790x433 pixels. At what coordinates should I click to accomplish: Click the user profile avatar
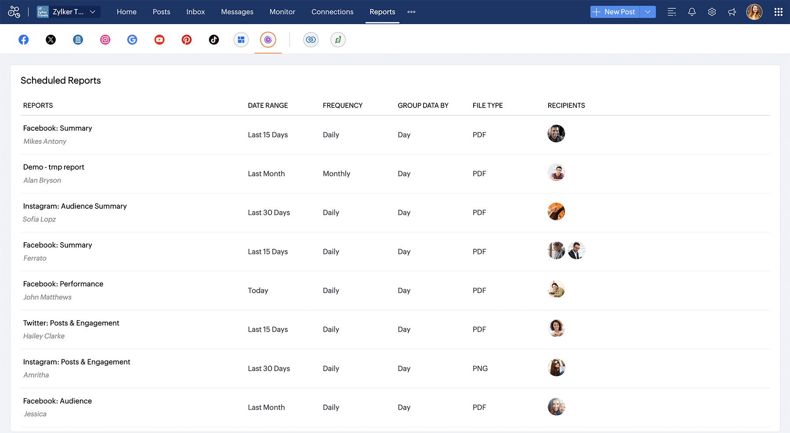754,12
